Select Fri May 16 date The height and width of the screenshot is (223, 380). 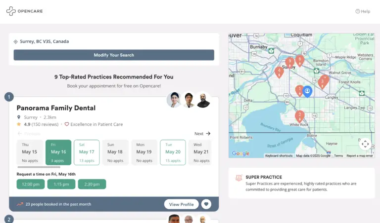tap(58, 152)
